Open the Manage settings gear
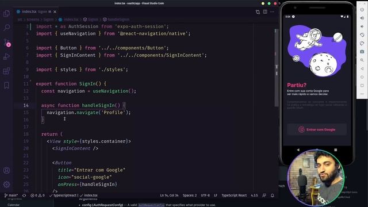Image resolution: width=368 pixels, height=207 pixels. pyautogui.click(x=6, y=185)
